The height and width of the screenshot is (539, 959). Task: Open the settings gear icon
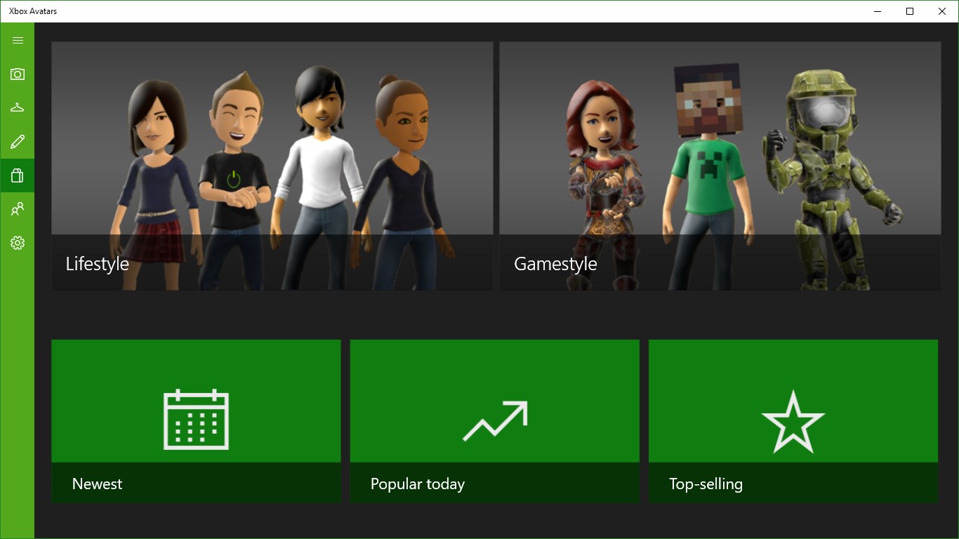coord(18,243)
